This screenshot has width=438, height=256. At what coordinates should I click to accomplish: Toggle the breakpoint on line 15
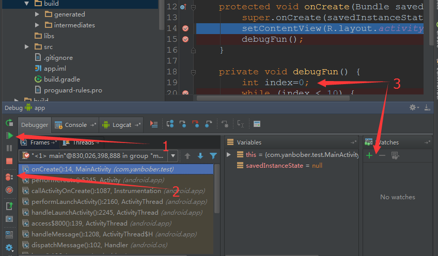(185, 39)
